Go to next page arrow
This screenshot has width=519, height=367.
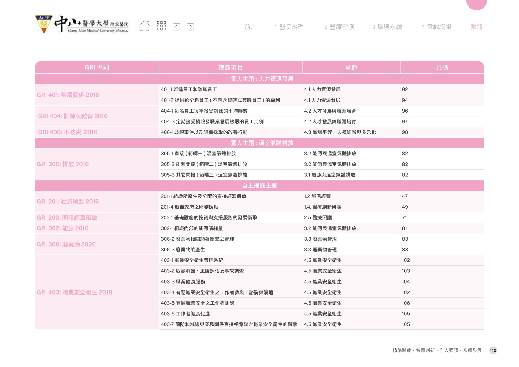[x=190, y=27]
